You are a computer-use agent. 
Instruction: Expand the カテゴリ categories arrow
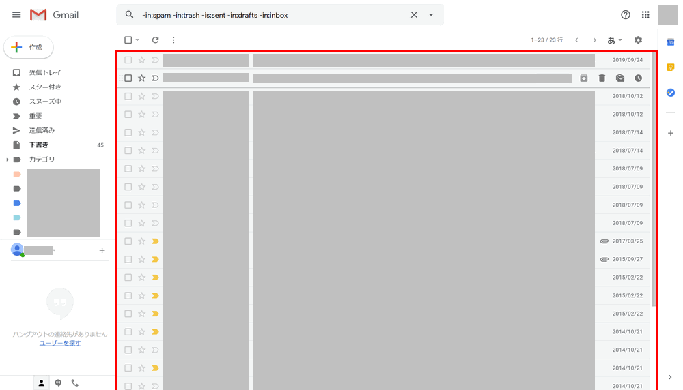(x=8, y=160)
